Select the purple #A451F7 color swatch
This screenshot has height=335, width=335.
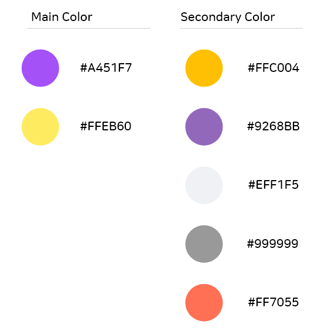pos(40,68)
